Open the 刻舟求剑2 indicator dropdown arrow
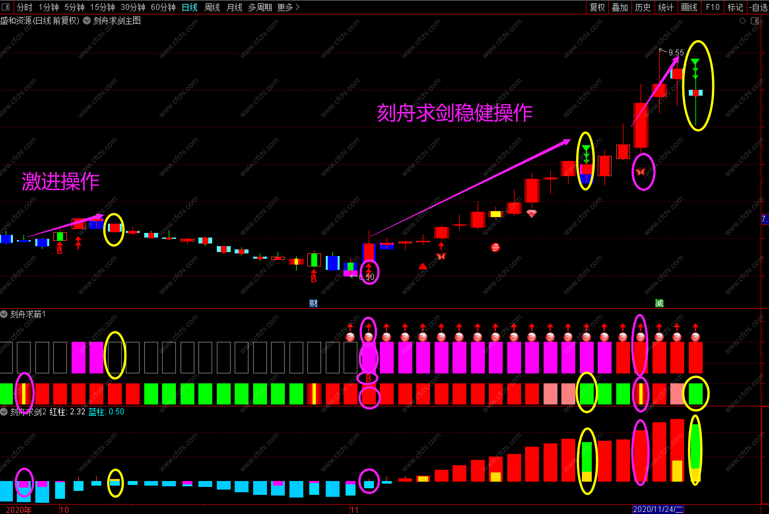 point(4,412)
